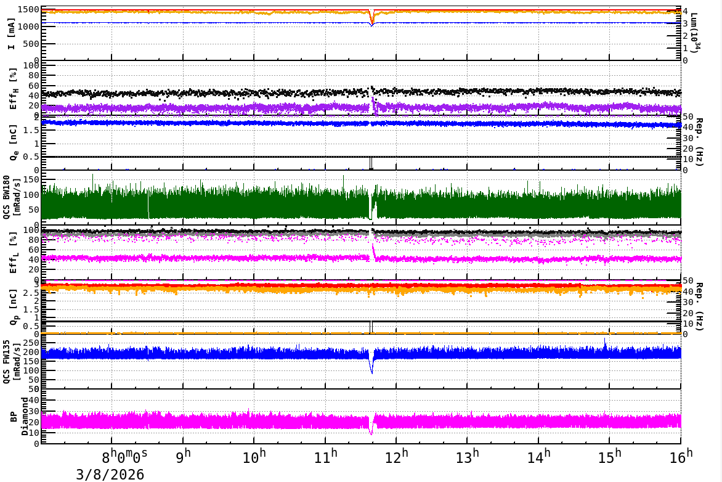Click the 16h time axis label
This screenshot has width=722, height=482.
(x=681, y=456)
